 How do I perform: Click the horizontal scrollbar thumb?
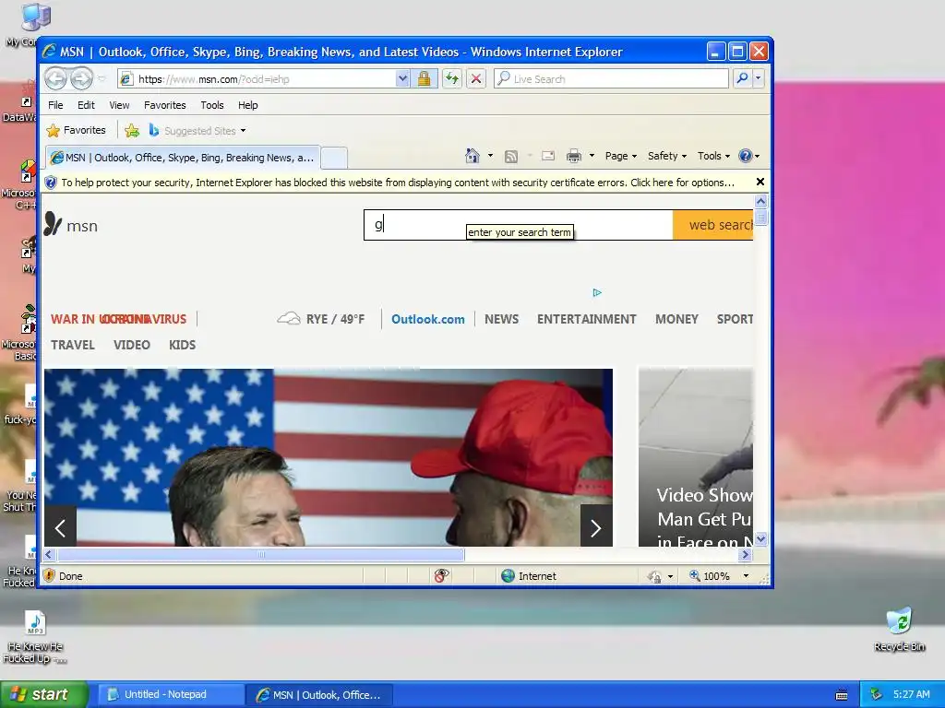(261, 554)
